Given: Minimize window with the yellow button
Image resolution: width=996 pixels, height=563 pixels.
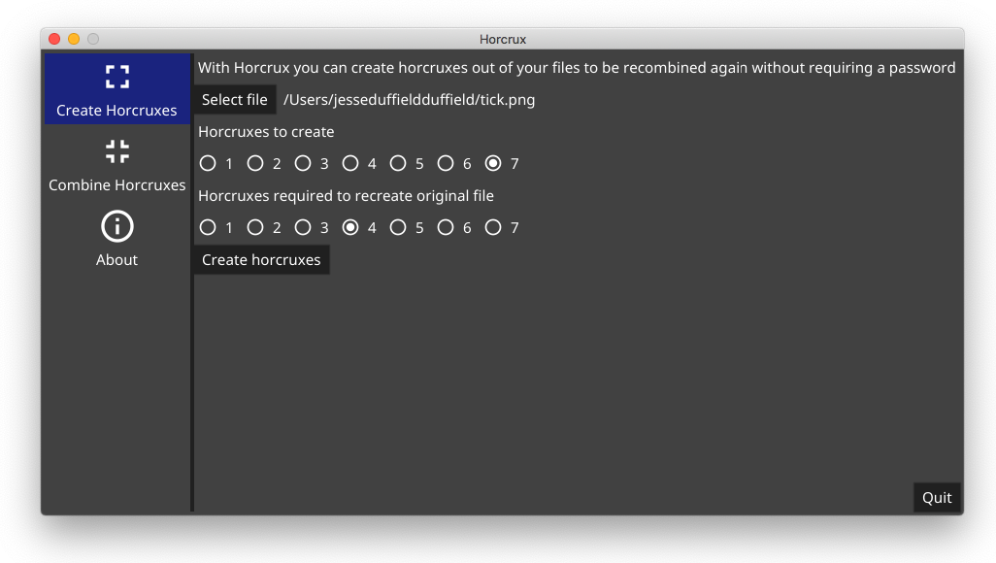Looking at the screenshot, I should coord(74,39).
